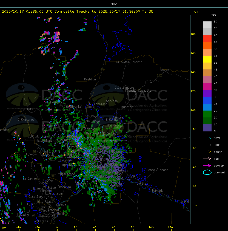Click the '-20' horizontal axis tick label

pyautogui.click(x=37, y=227)
